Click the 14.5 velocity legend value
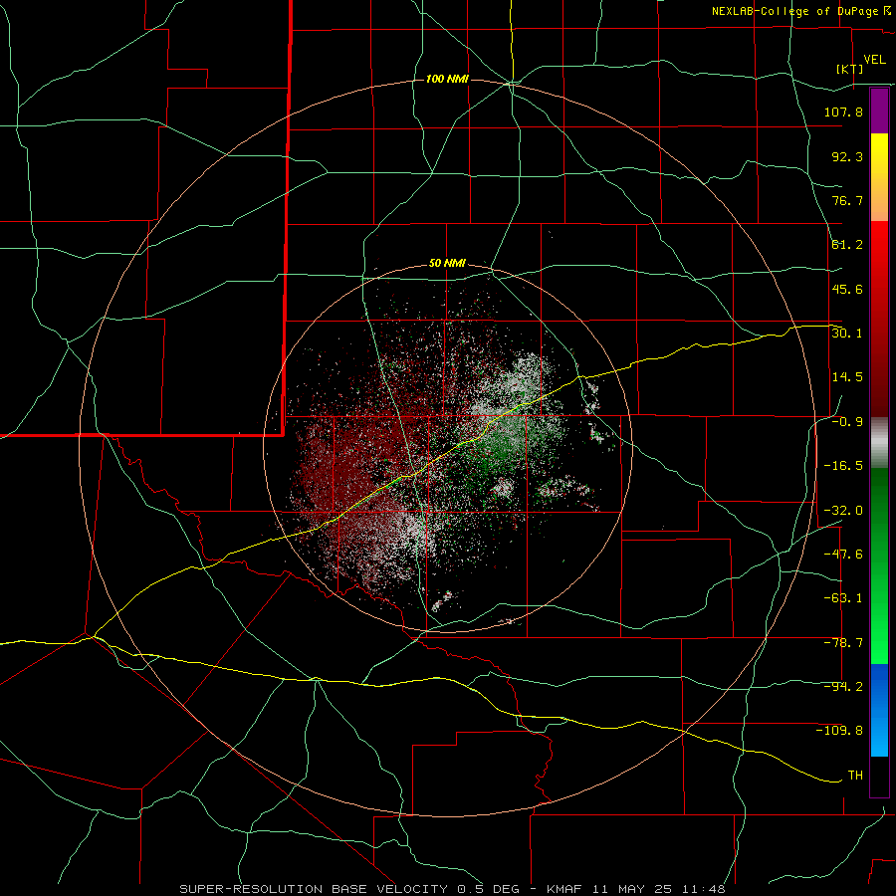This screenshot has height=896, width=896. pyautogui.click(x=847, y=377)
